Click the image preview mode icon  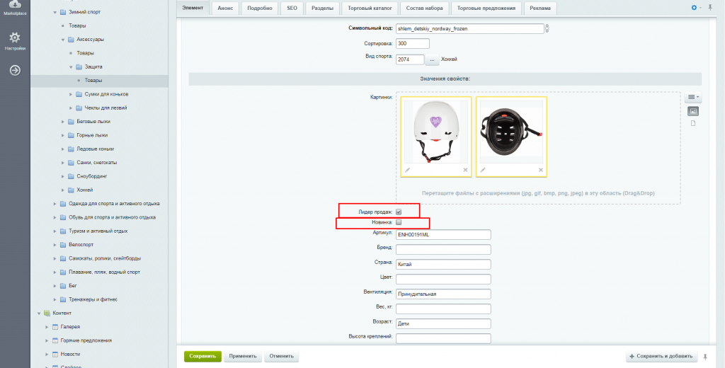point(693,111)
